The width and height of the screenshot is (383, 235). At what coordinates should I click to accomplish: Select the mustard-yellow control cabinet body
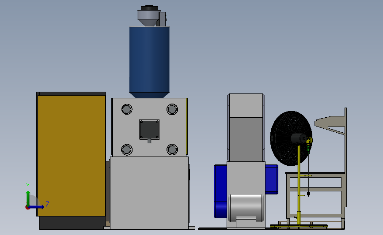pos(71,156)
